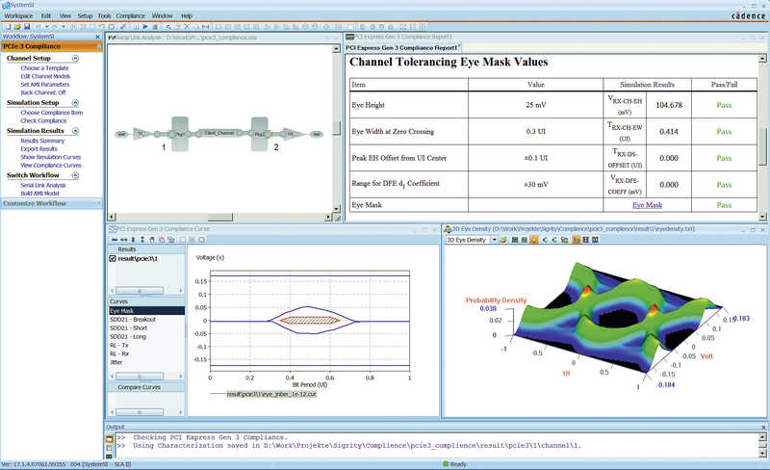The image size is (770, 470).
Task: Click the schematic canvas horizontal scrollbar
Action: click(220, 217)
